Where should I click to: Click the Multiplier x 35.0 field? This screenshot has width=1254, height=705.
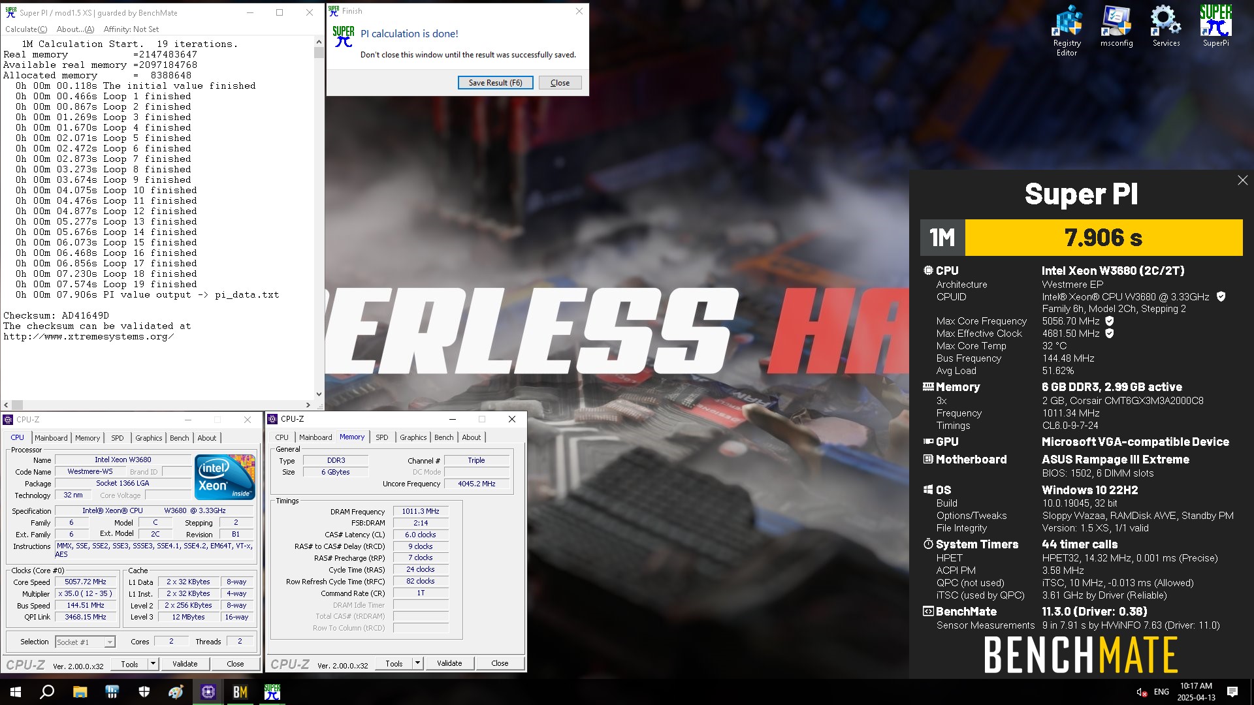(x=86, y=594)
